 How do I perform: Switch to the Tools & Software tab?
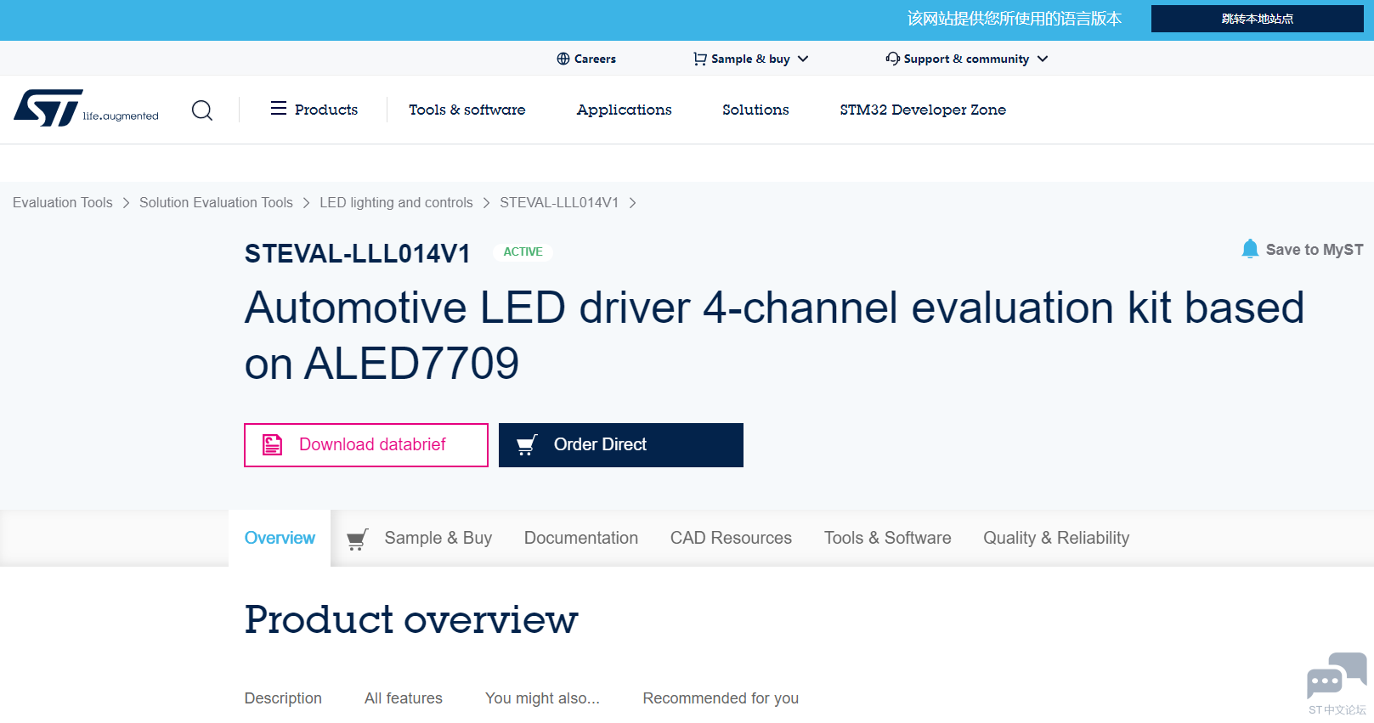click(888, 538)
